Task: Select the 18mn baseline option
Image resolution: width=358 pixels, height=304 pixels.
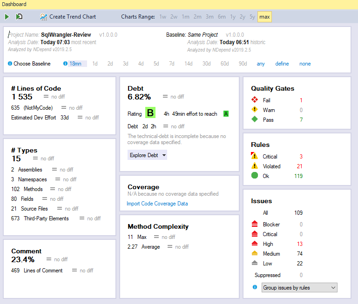Action: click(x=75, y=64)
